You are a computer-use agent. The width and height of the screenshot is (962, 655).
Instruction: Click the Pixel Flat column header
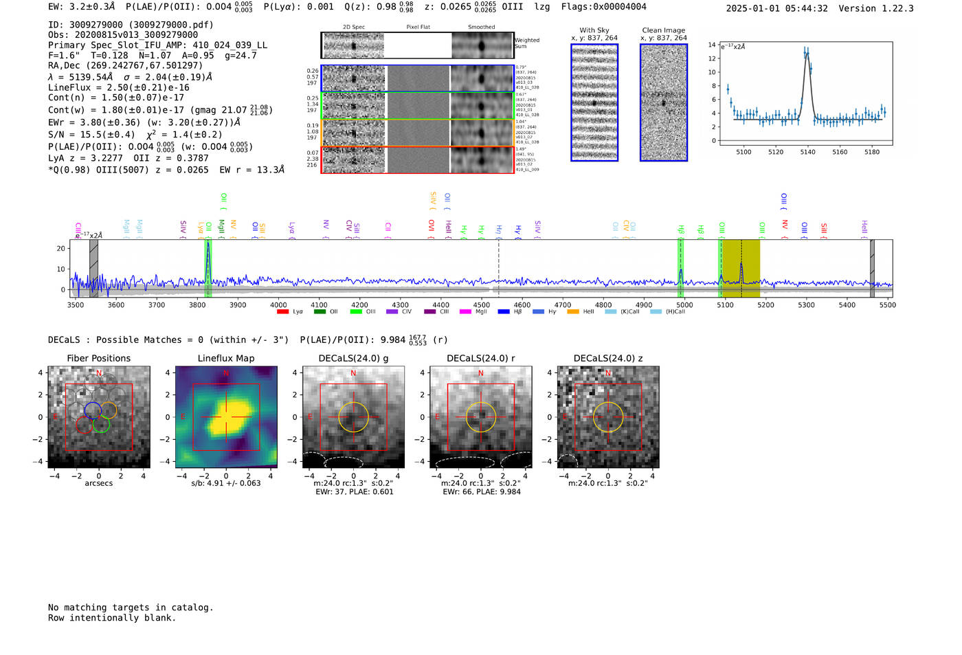pos(418,27)
